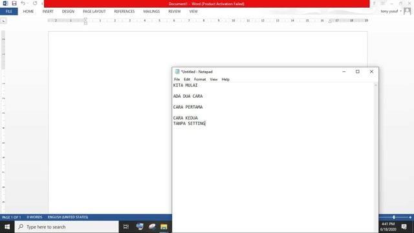Image resolution: width=414 pixels, height=233 pixels.
Task: Open Task View from the taskbar
Action: (126, 227)
